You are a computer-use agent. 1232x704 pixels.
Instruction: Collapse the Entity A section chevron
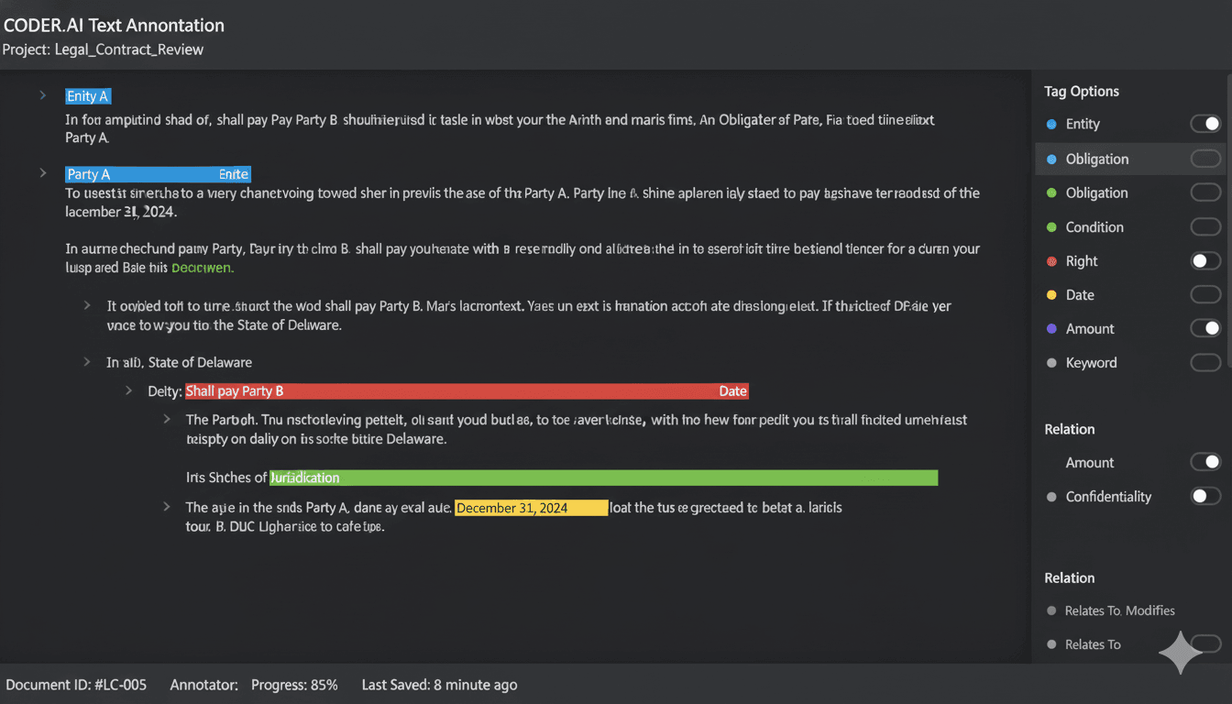(x=42, y=95)
